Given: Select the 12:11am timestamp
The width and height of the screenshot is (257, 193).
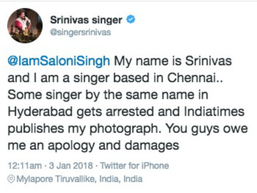Looking at the screenshot, I should point(24,166).
